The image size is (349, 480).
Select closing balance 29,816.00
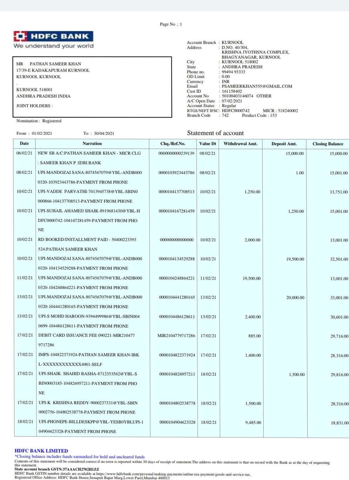click(x=340, y=375)
